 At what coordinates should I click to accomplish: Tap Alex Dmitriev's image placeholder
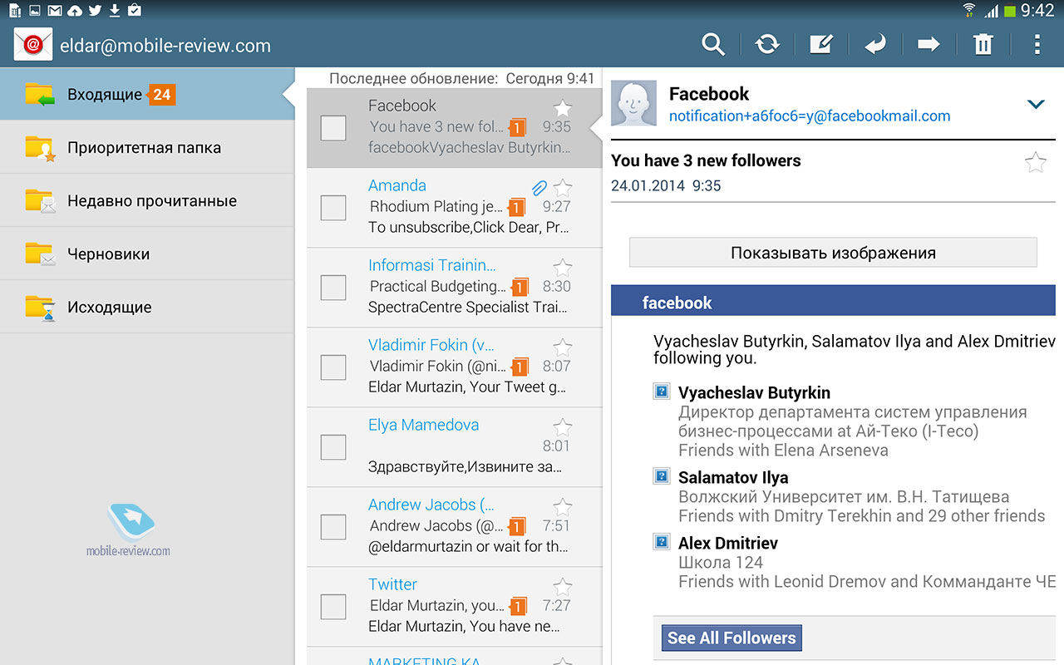(662, 542)
